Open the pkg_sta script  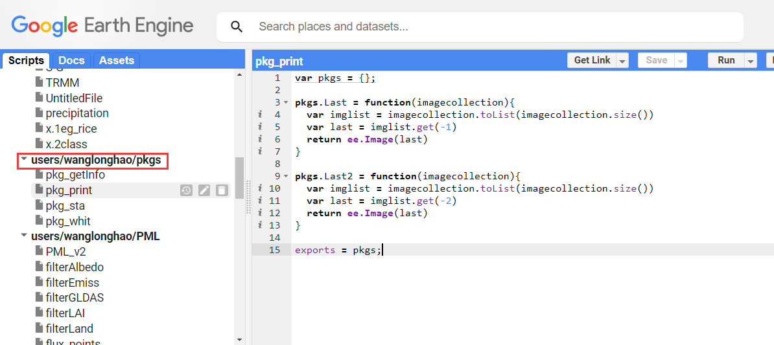[65, 206]
